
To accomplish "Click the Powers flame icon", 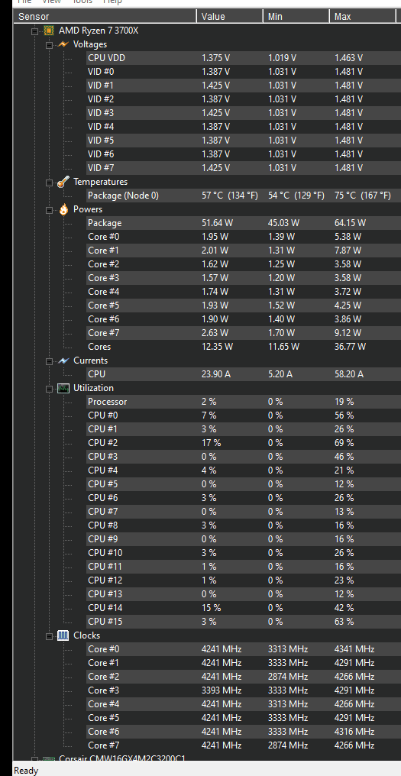I will click(x=63, y=209).
